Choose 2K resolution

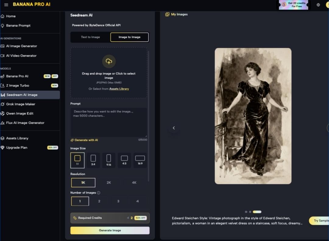coord(109,183)
